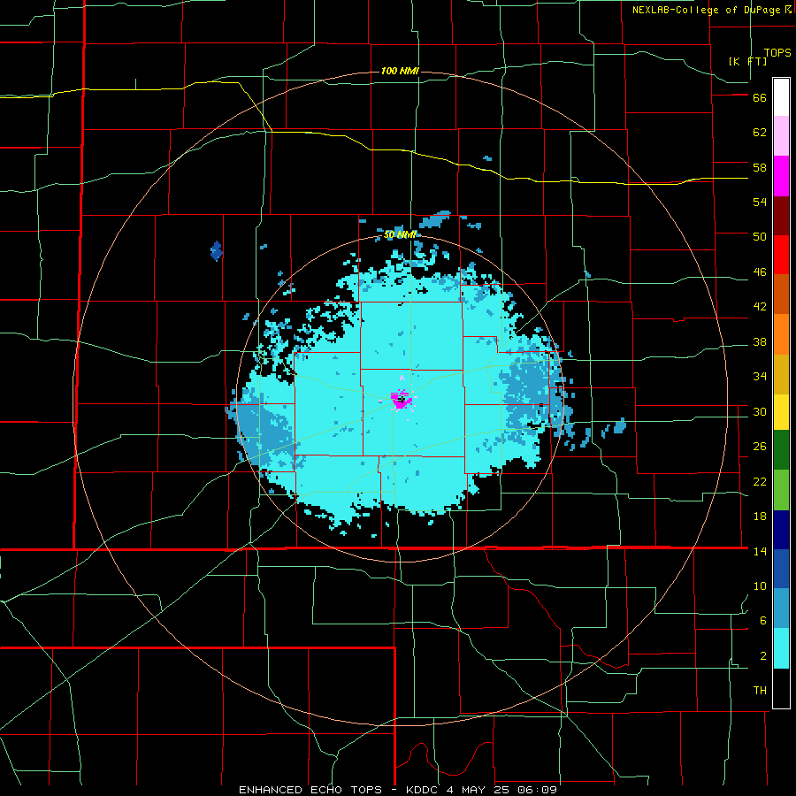Select the dark orange legend swatch
The width and height of the screenshot is (796, 796).
781,295
